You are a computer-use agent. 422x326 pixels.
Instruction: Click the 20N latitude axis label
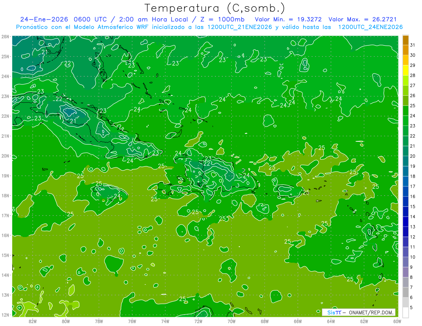[x=5, y=156]
